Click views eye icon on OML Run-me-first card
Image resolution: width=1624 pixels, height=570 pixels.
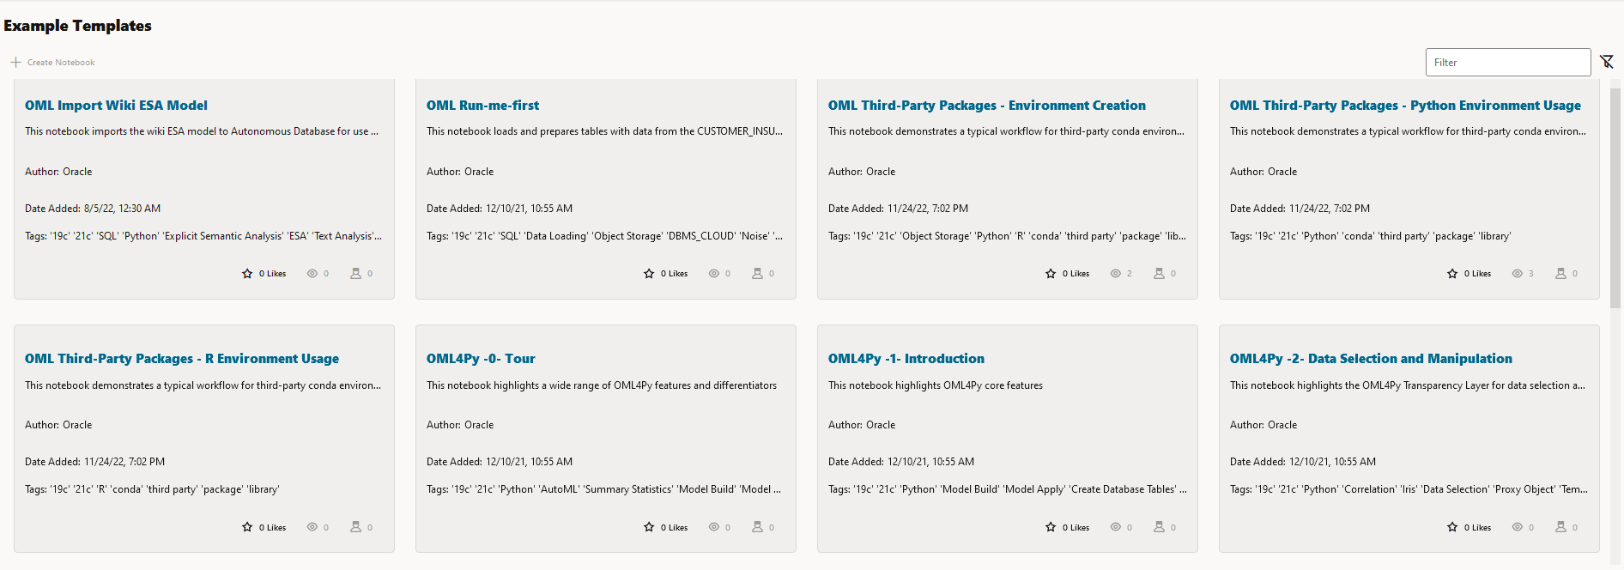714,274
